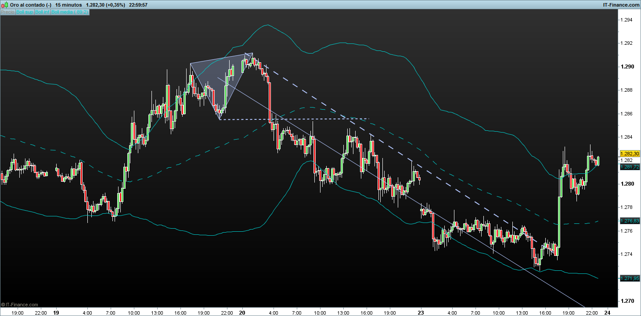Click the 1.288 value on the price axis
Screen dimensions: 641x316
[626, 90]
